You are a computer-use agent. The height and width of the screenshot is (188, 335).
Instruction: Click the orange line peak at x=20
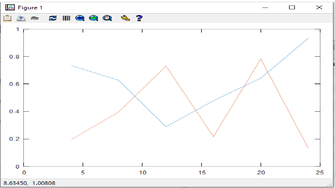click(x=261, y=59)
